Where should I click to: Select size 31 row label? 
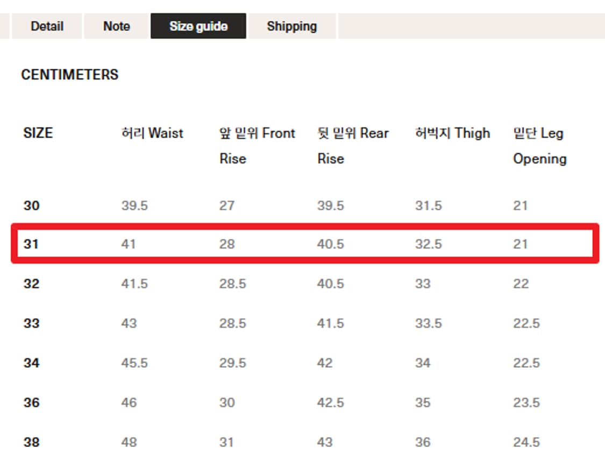pos(31,244)
